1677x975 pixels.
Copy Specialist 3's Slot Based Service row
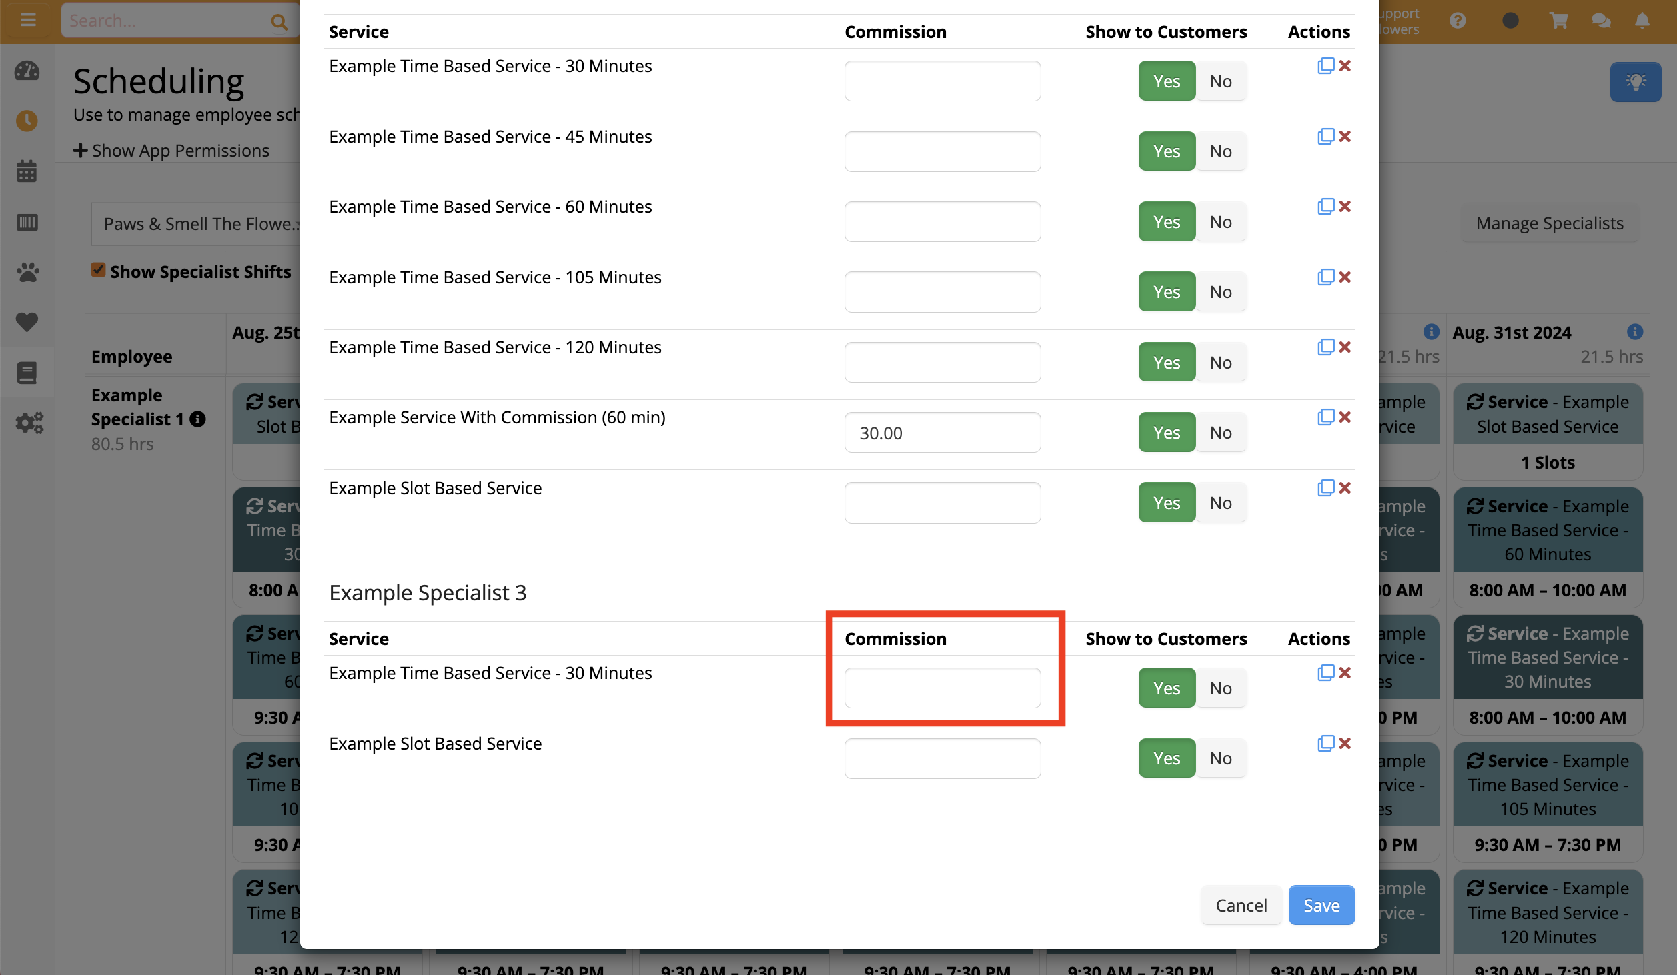pyautogui.click(x=1325, y=744)
